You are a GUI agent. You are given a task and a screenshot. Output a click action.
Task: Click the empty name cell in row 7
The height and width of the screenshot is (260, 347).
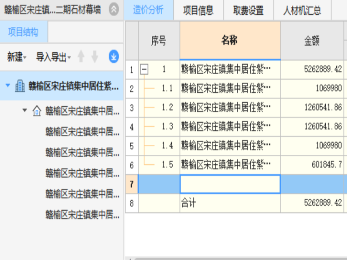[230, 184]
